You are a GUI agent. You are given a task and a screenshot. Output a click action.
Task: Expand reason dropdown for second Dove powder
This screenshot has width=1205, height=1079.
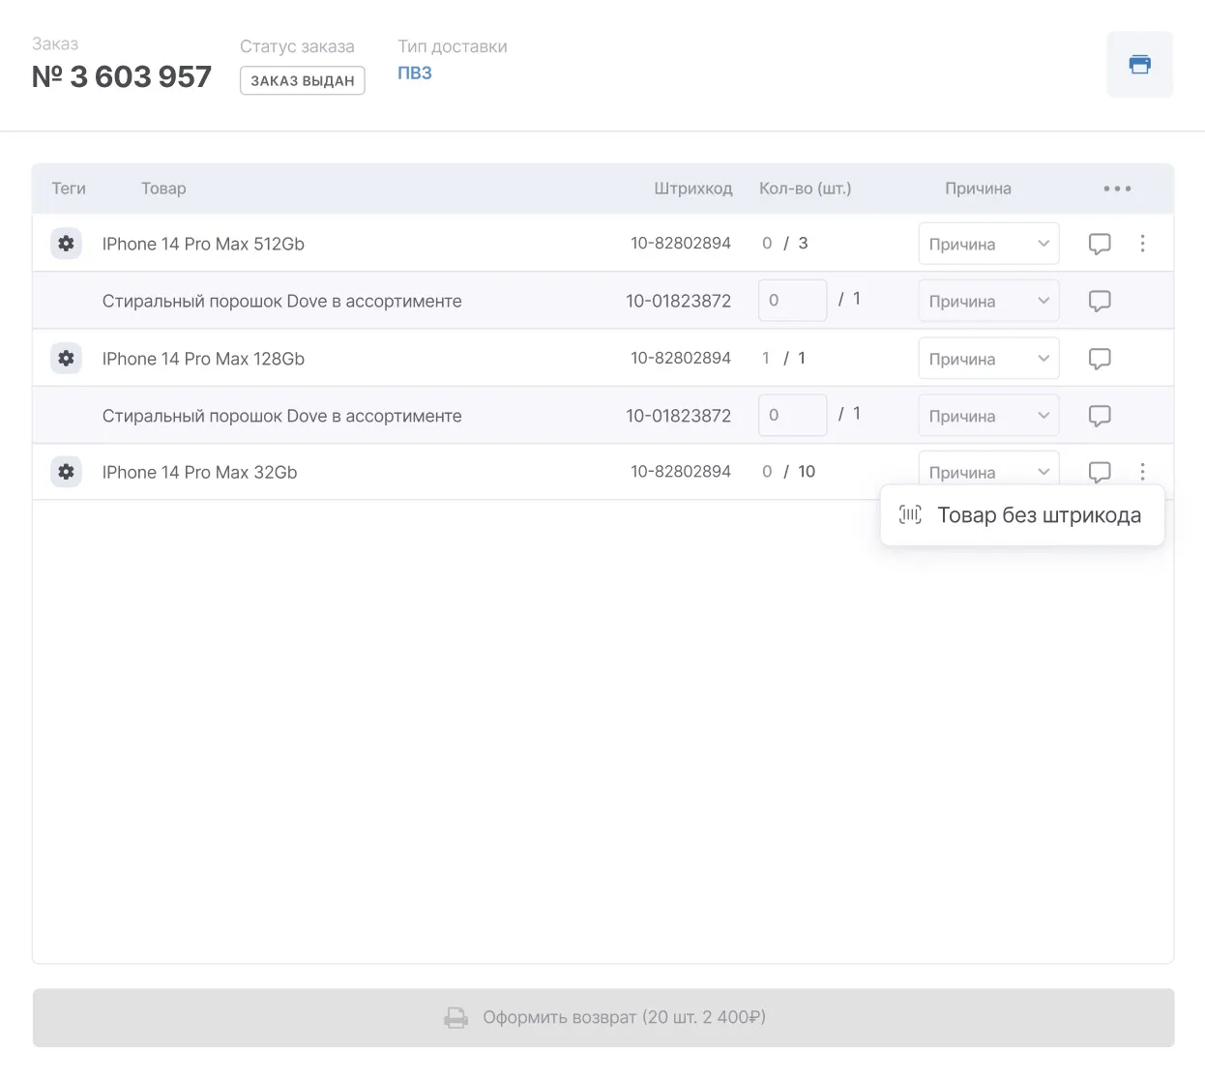tap(988, 416)
